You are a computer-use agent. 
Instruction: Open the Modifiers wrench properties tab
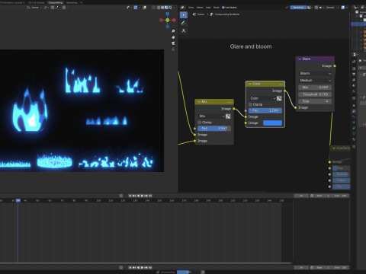(354, 111)
